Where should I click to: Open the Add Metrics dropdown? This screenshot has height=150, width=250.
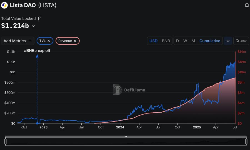tap(17, 41)
